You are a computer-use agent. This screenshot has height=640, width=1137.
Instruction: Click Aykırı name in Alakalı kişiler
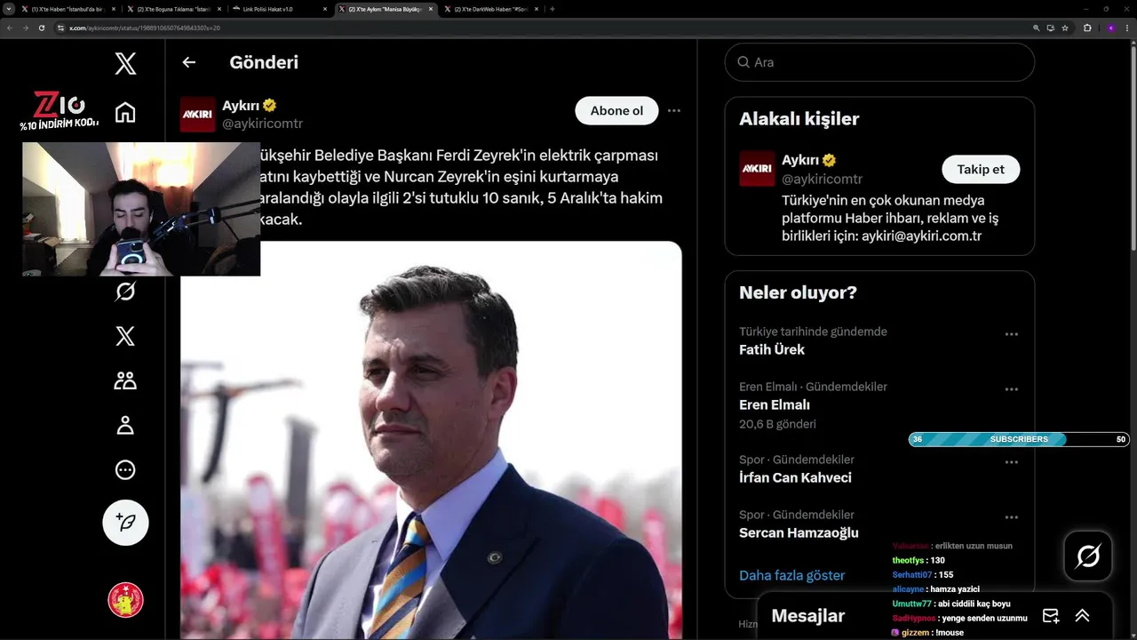800,160
